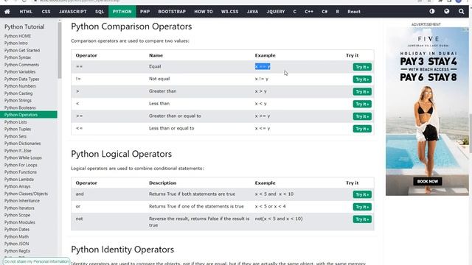This screenshot has height=265, width=472.
Task: Click the 'x != y' example cell
Action: (x=262, y=79)
